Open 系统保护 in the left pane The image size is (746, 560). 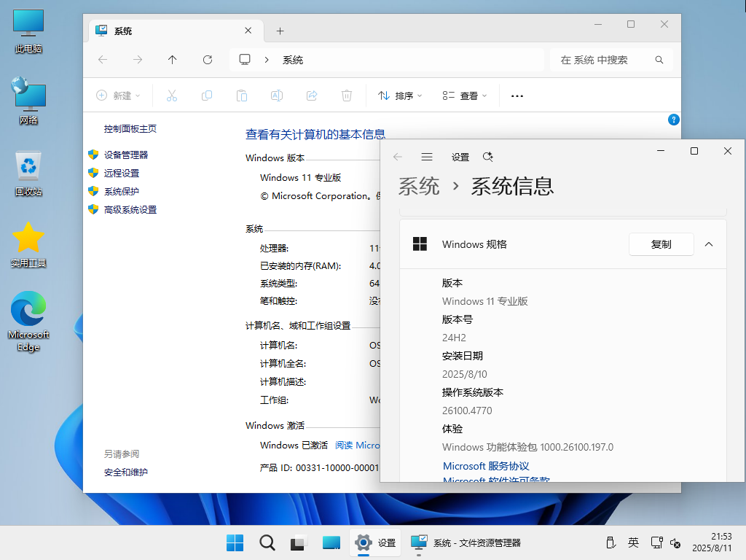[122, 192]
